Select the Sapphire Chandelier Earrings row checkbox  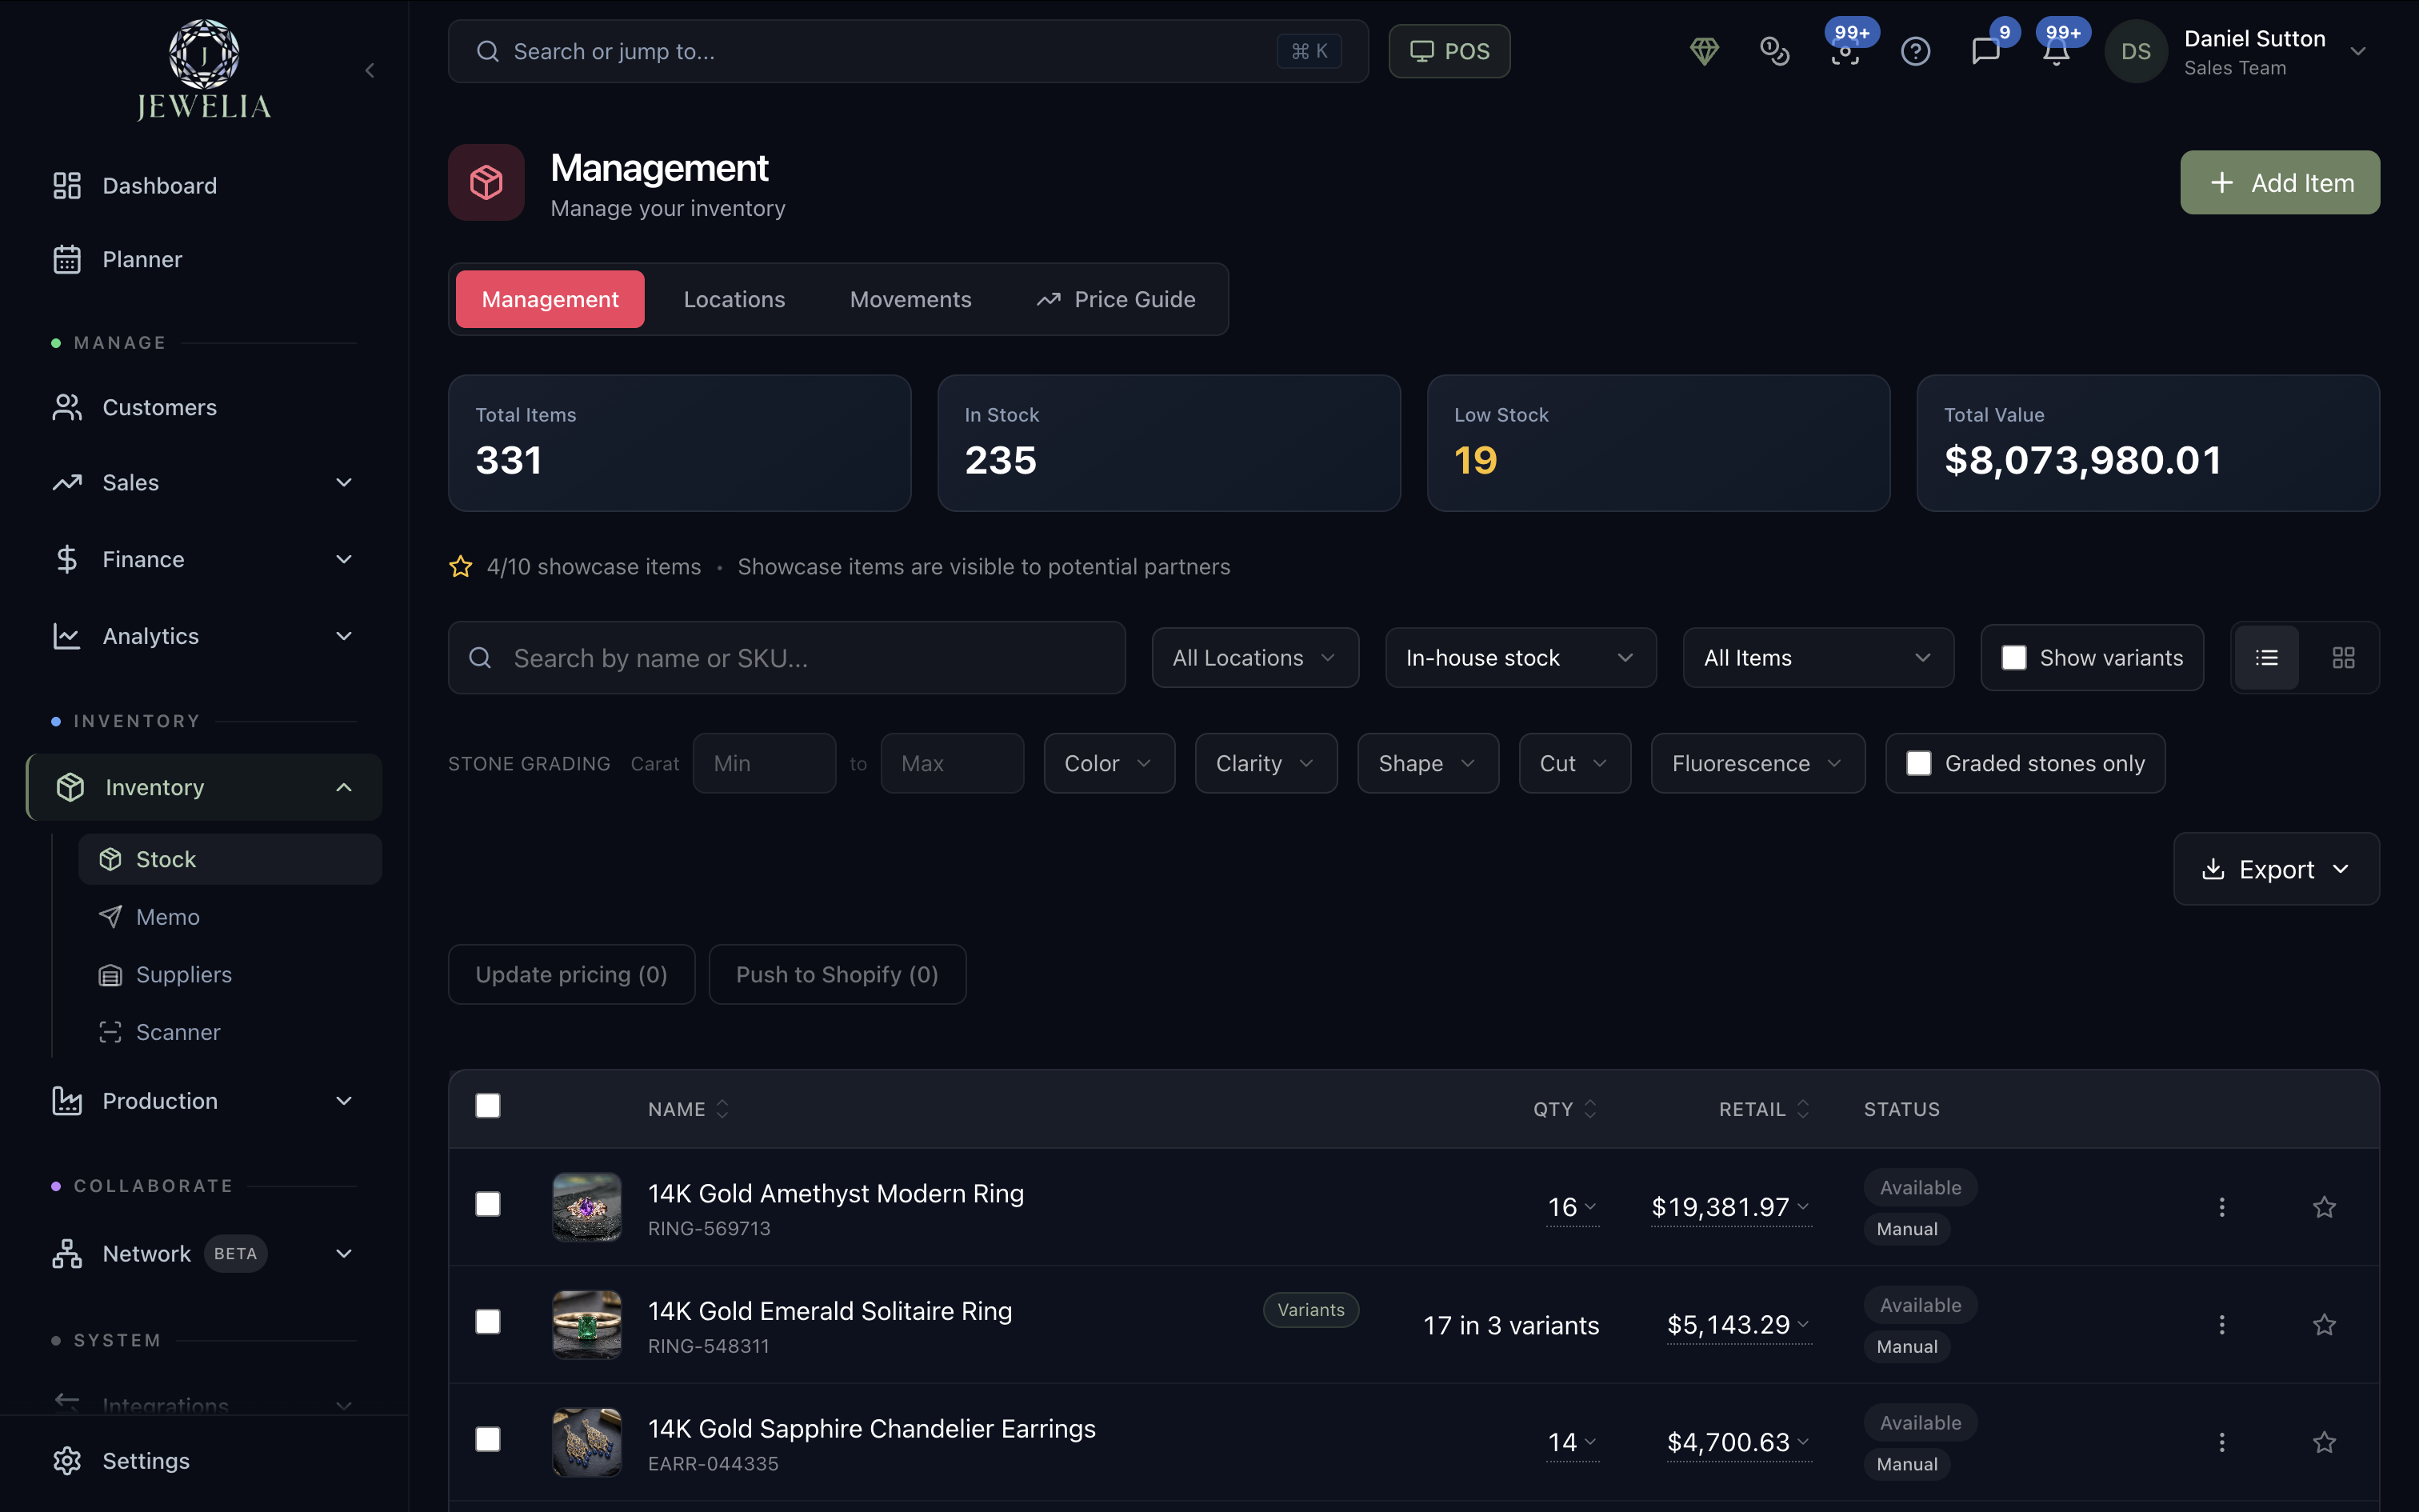tap(488, 1439)
